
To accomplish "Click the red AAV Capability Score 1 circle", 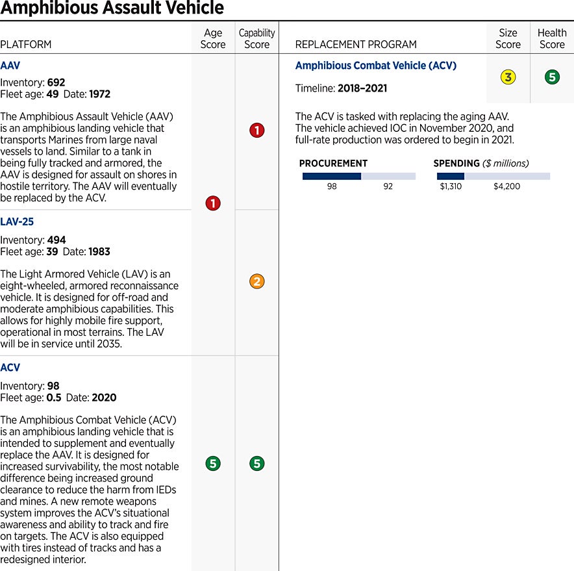I will point(256,131).
